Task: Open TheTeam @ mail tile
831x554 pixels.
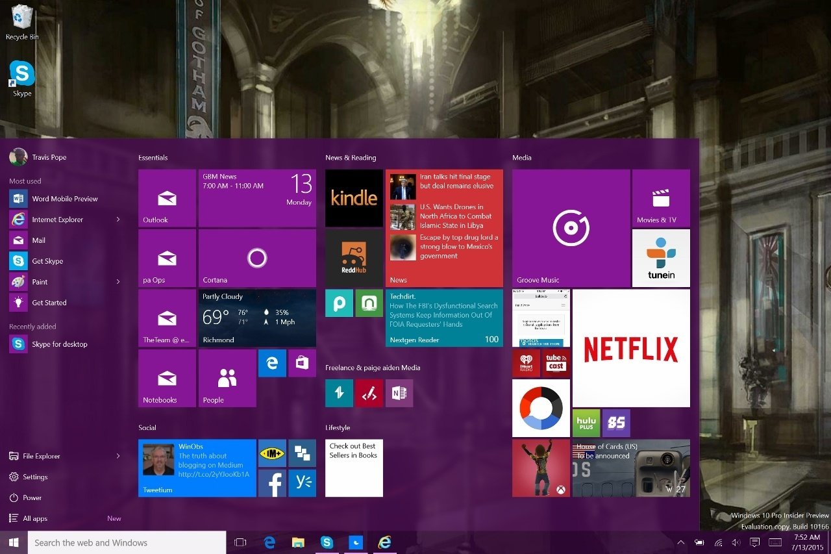Action: coord(167,318)
